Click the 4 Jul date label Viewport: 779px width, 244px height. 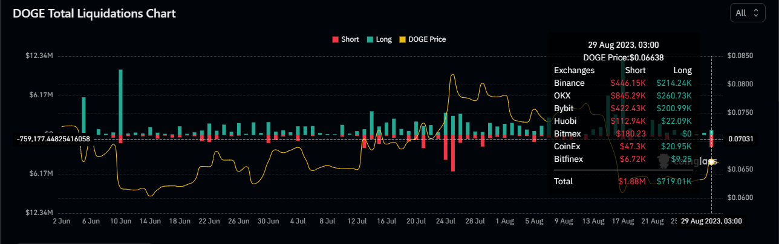click(x=297, y=222)
